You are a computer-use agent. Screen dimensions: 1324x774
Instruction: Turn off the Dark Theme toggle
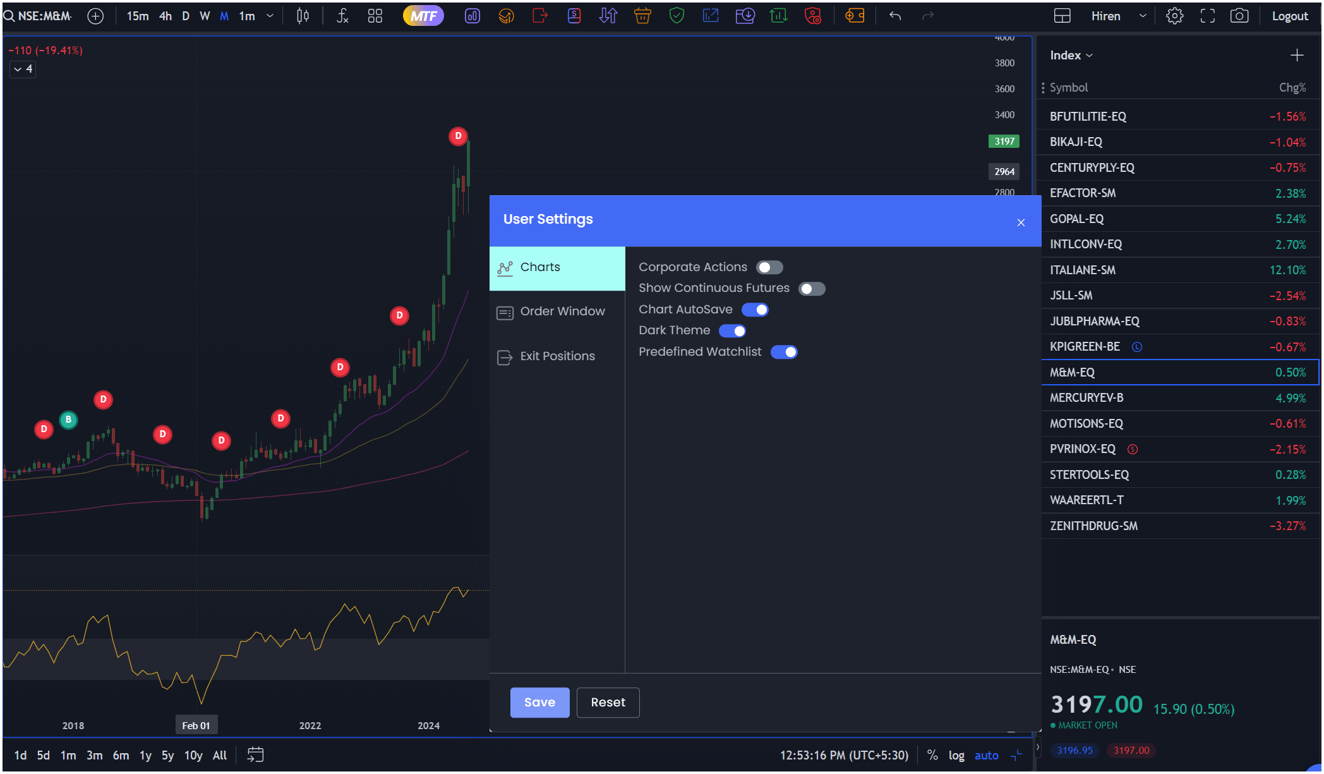click(x=732, y=331)
